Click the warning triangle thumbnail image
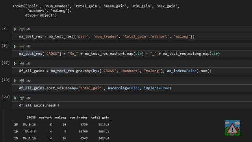252x142 pixels. click(232, 128)
